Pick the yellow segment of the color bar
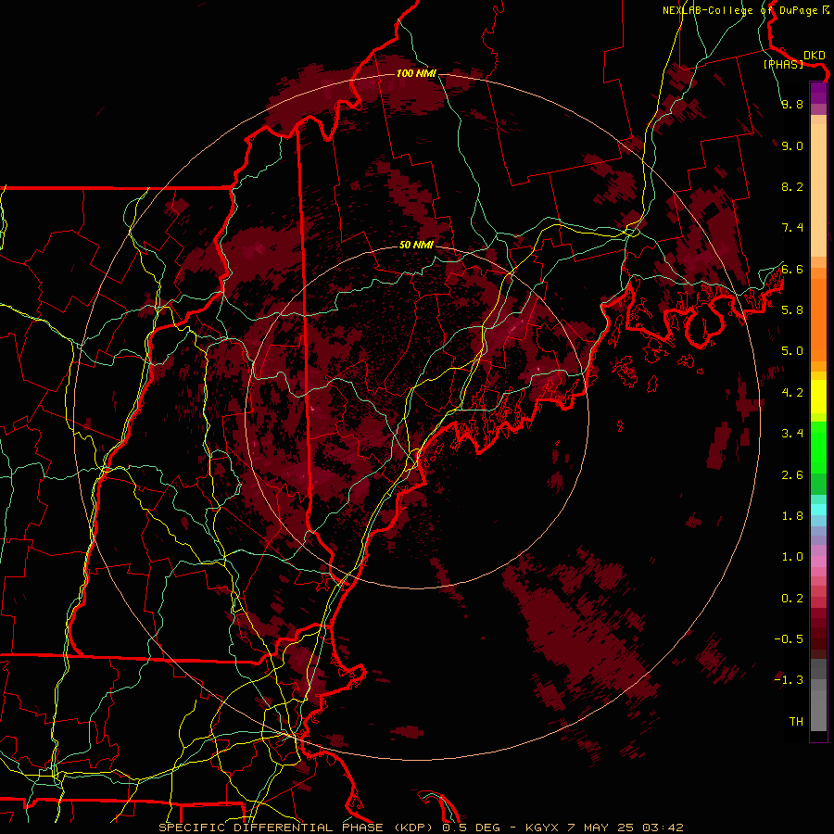 point(818,397)
